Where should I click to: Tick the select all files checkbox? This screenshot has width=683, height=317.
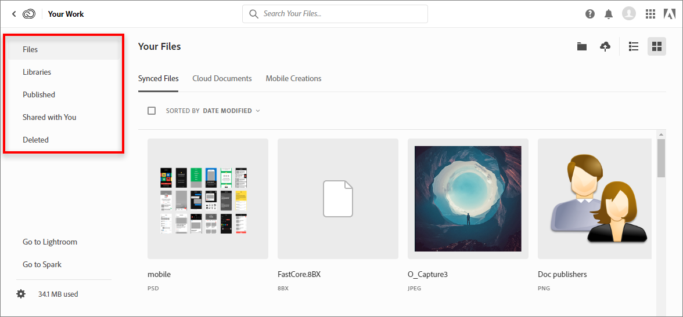(152, 111)
